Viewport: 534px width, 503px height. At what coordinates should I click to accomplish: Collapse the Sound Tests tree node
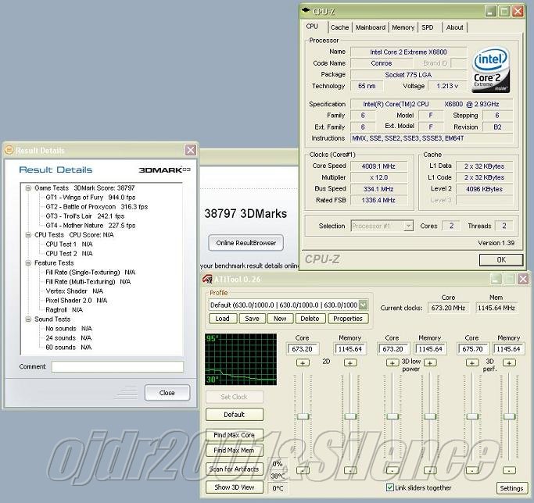[29, 319]
